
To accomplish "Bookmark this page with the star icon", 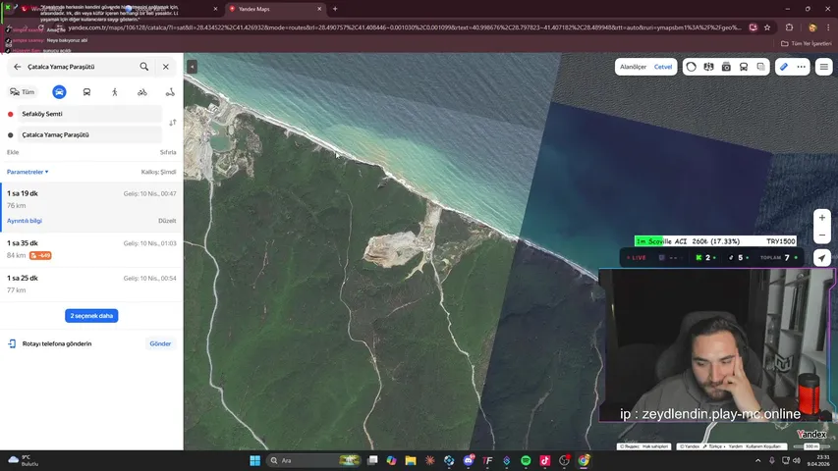I will coord(767,27).
